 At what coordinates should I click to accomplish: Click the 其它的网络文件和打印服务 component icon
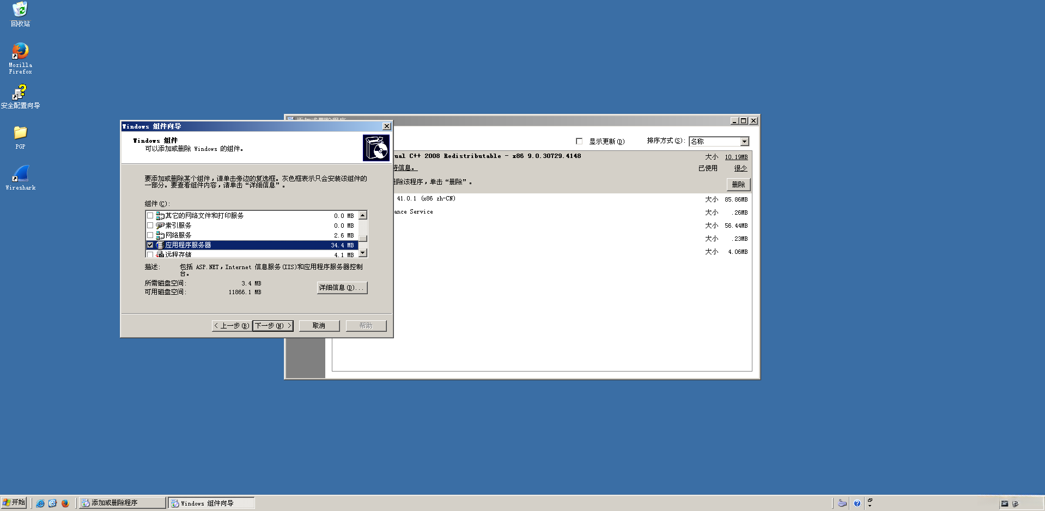[x=160, y=216]
